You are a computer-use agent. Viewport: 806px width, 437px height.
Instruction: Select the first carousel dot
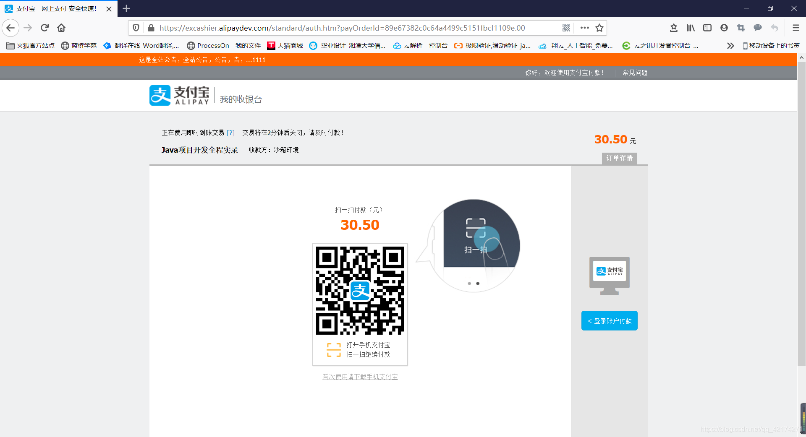469,284
